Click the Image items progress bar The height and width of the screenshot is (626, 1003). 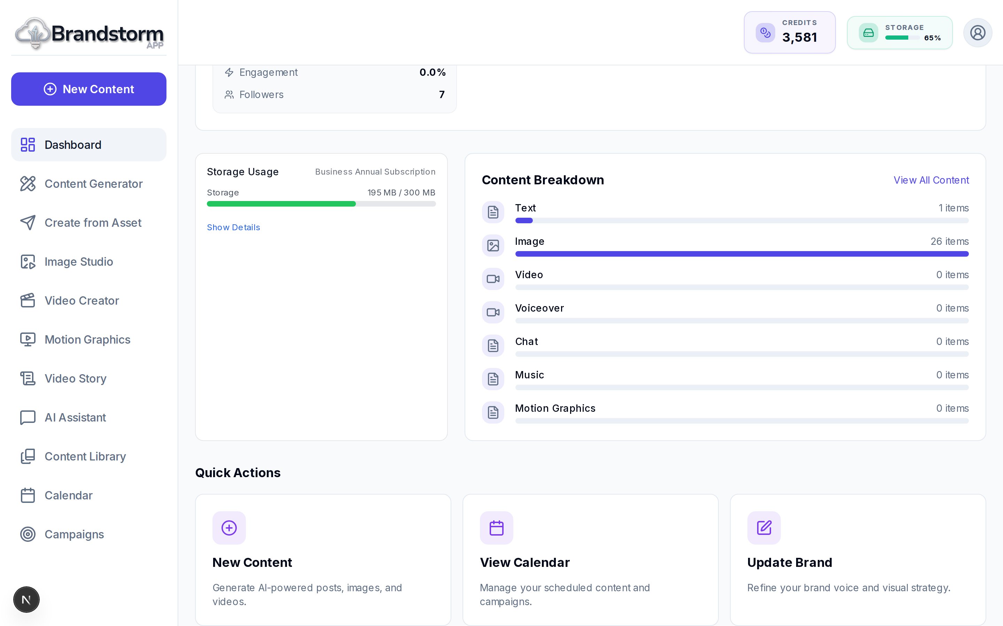click(742, 254)
